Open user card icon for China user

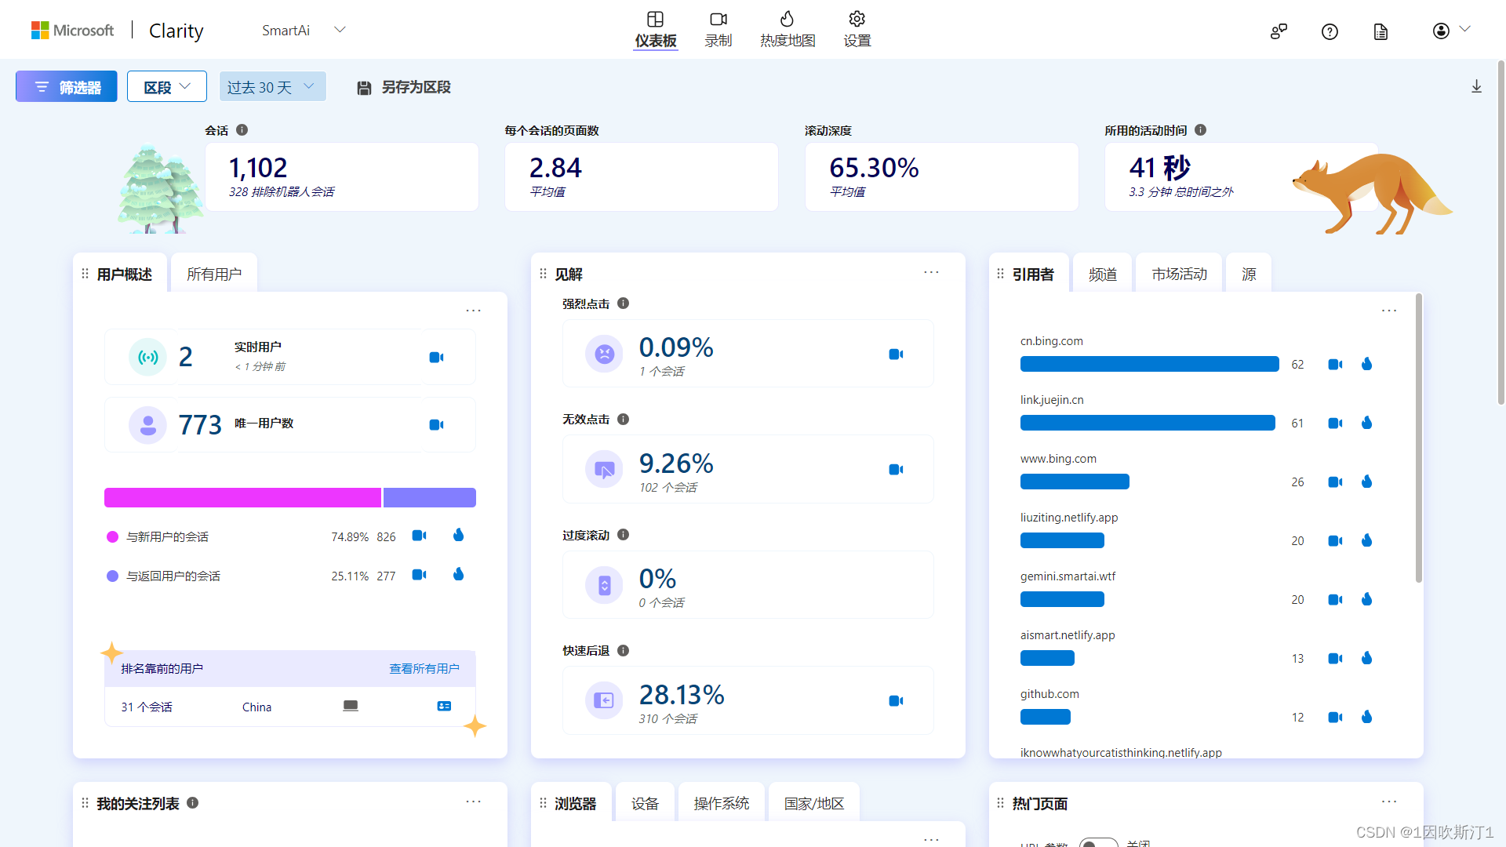click(444, 707)
